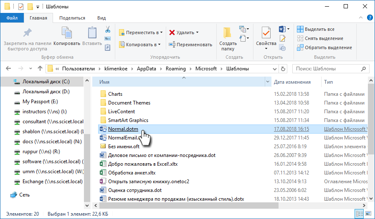Switch to Поделиться ribbon tab
The width and height of the screenshot is (375, 219).
tap(72, 18)
